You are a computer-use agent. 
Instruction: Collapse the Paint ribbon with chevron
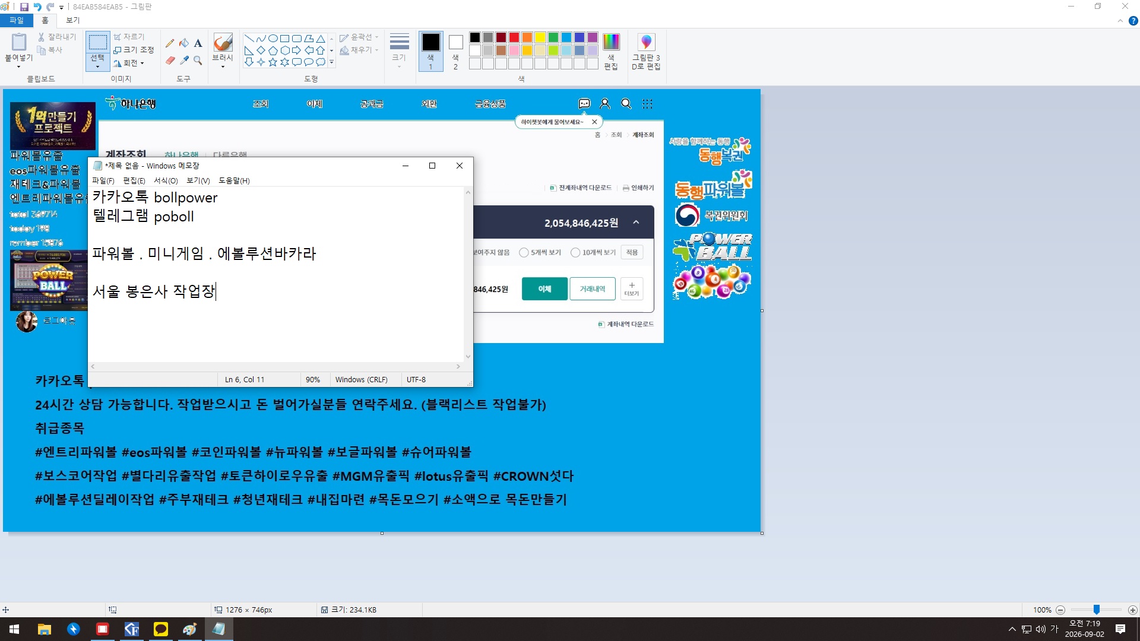[1120, 20]
